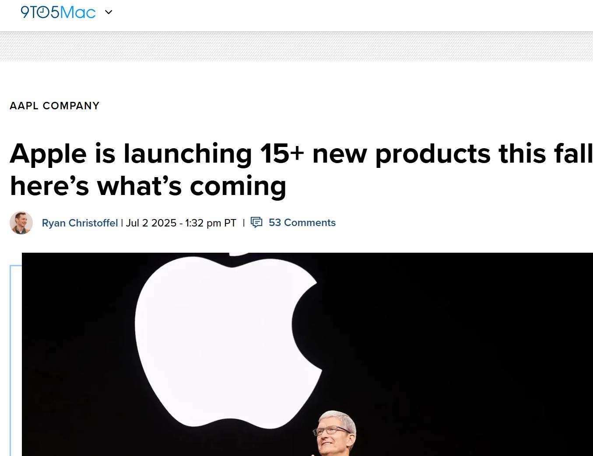Click the 9to5Mac site logo
This screenshot has width=593, height=456.
(58, 12)
